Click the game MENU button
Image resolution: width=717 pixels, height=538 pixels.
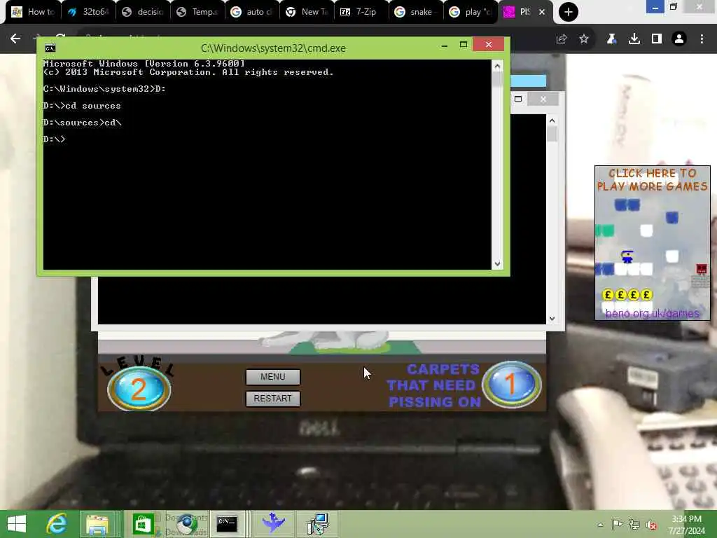273,377
